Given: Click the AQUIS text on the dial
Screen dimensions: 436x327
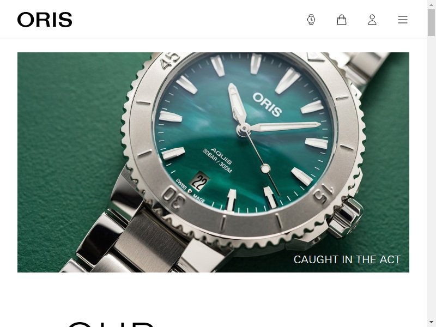Looking at the screenshot, I should coord(221,156).
